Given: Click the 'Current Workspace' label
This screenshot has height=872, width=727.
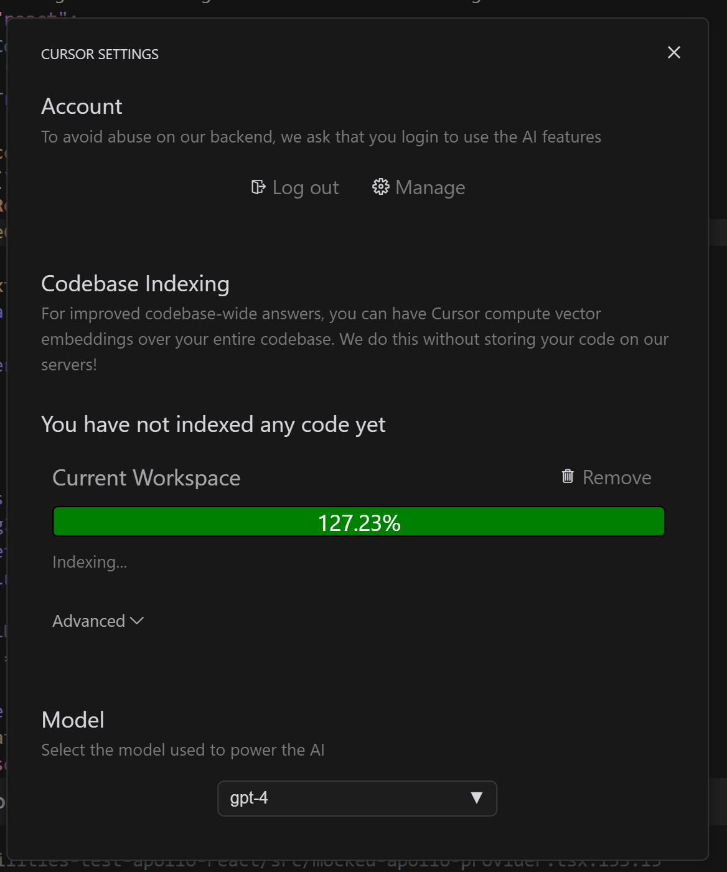Looking at the screenshot, I should 146,478.
